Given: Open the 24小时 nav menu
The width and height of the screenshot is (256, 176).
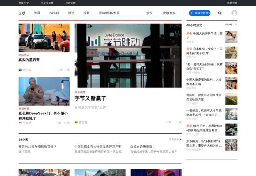Looking at the screenshot, I should (54, 13).
